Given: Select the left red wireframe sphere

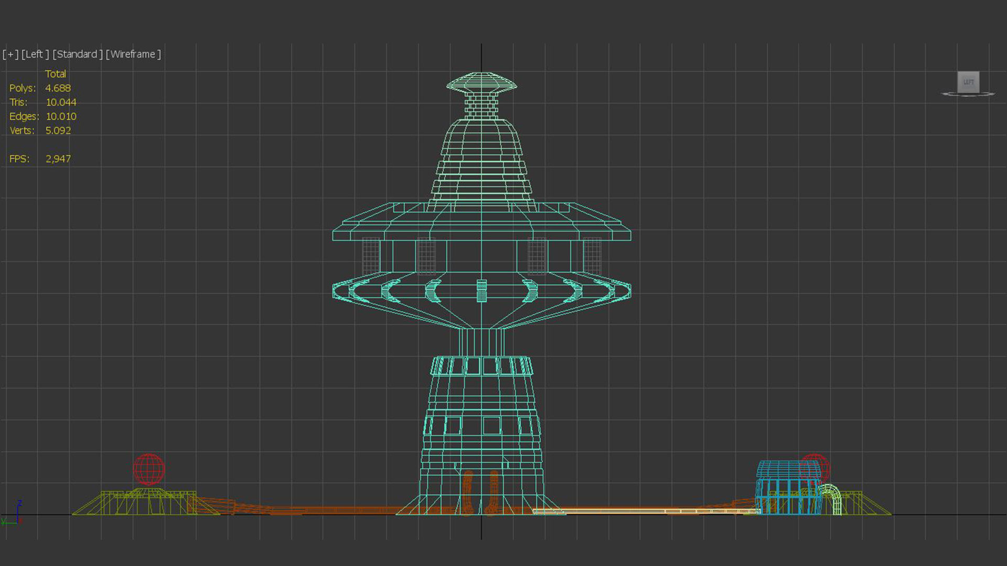Looking at the screenshot, I should click(x=149, y=470).
